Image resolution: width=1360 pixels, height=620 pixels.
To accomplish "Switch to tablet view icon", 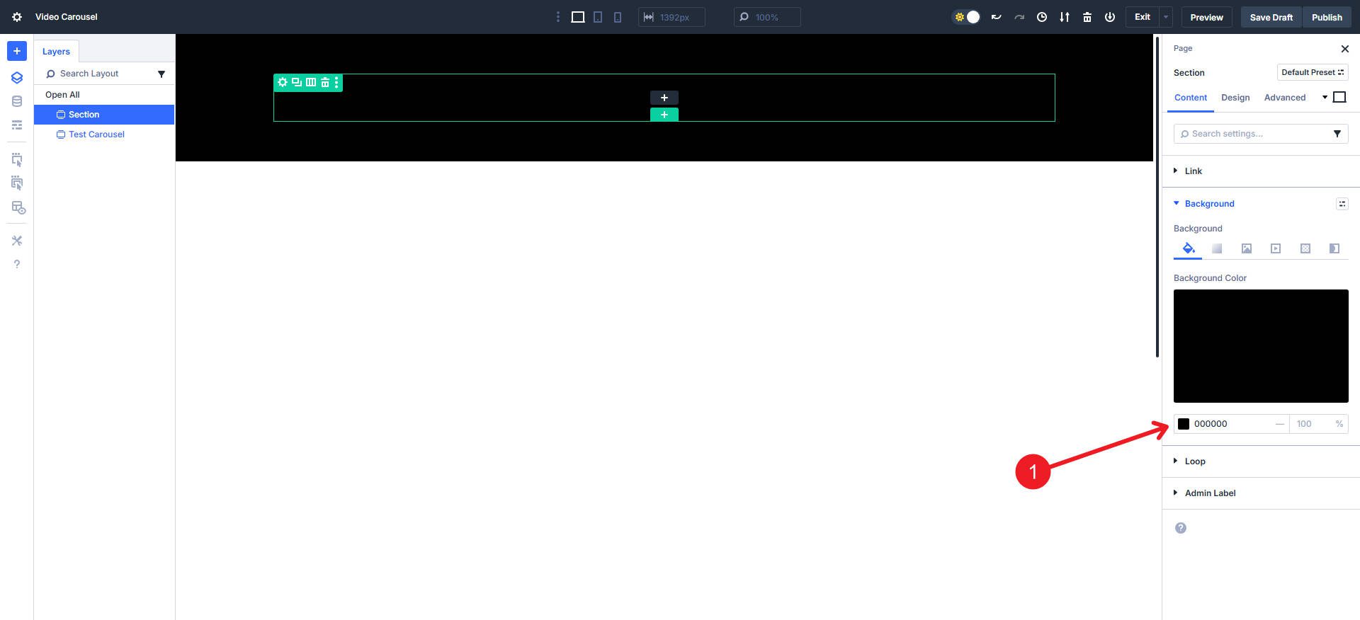I will (x=598, y=17).
